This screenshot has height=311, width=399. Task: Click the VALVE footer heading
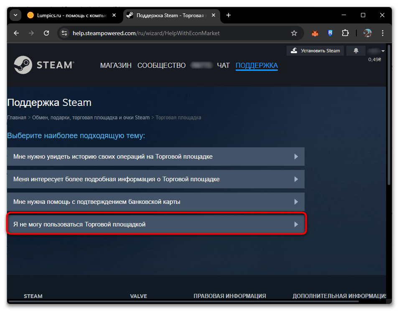coord(138,296)
